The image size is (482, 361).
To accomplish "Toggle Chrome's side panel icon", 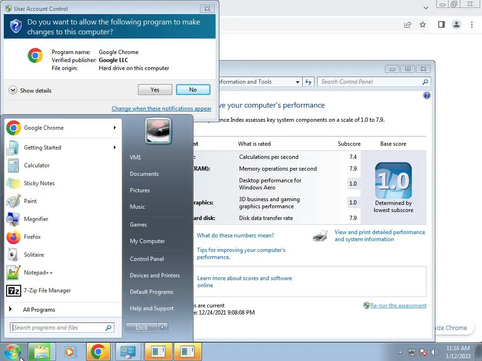I will coord(442,24).
